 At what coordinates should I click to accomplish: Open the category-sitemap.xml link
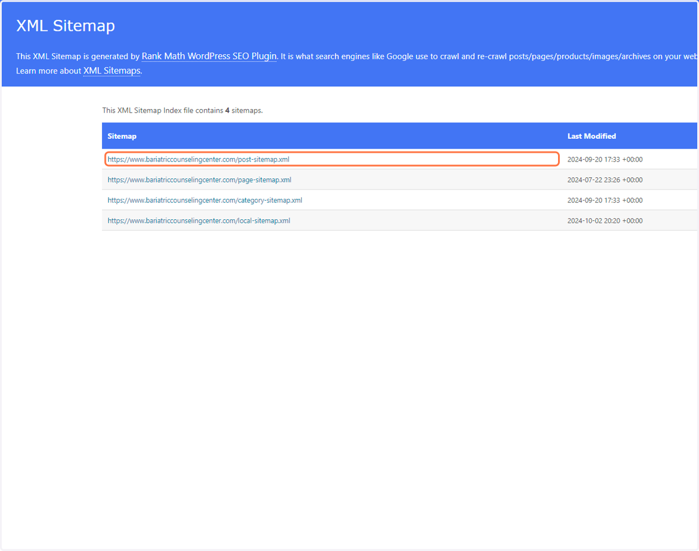tap(204, 200)
